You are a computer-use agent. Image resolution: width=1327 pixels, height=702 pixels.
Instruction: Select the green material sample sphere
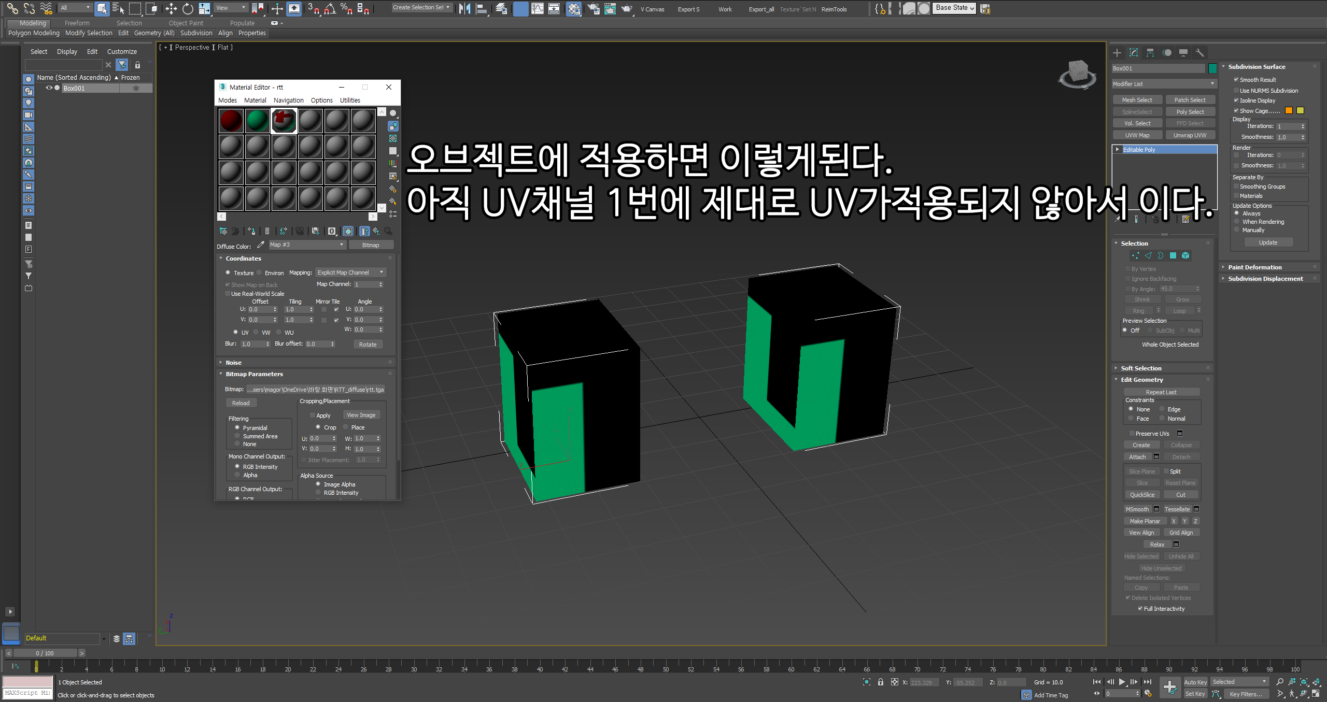coord(258,121)
